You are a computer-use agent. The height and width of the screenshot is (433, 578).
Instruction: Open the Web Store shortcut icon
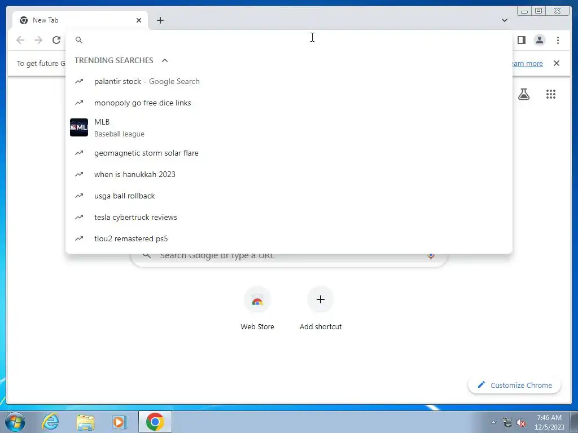tap(257, 300)
